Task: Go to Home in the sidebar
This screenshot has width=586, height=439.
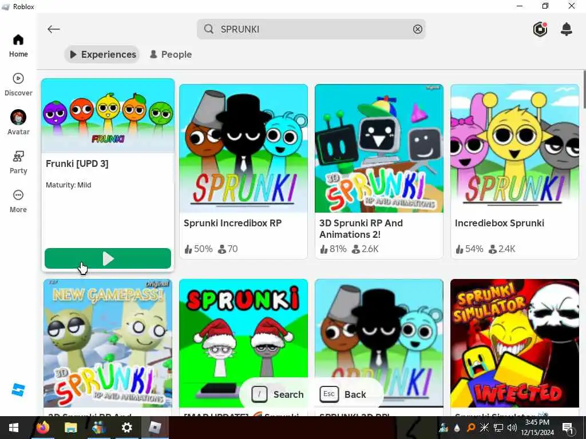Action: (18, 46)
